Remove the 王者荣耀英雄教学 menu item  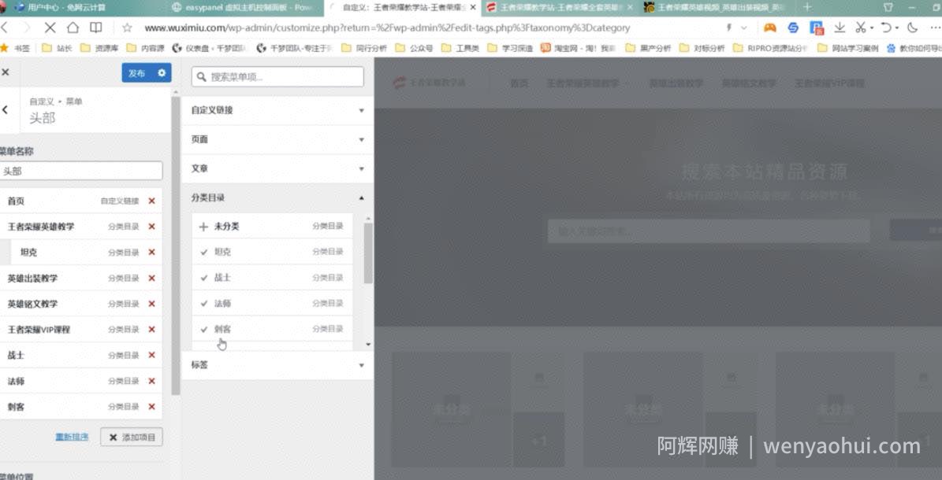pyautogui.click(x=151, y=227)
